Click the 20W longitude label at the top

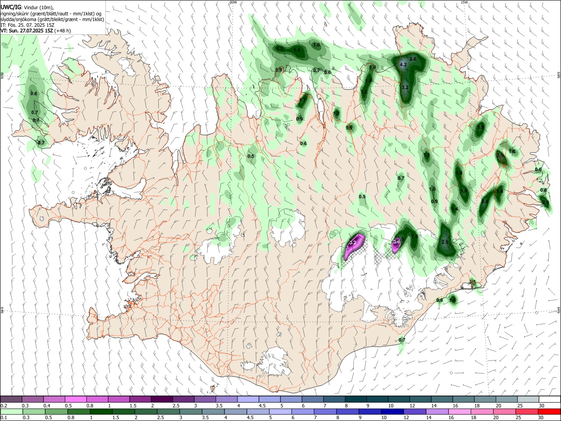233,2
